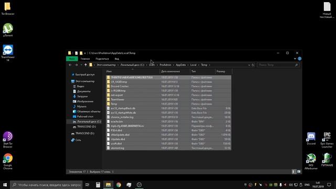Sort by Тип column header
This screenshot has height=189, width=336.
pyautogui.click(x=203, y=71)
